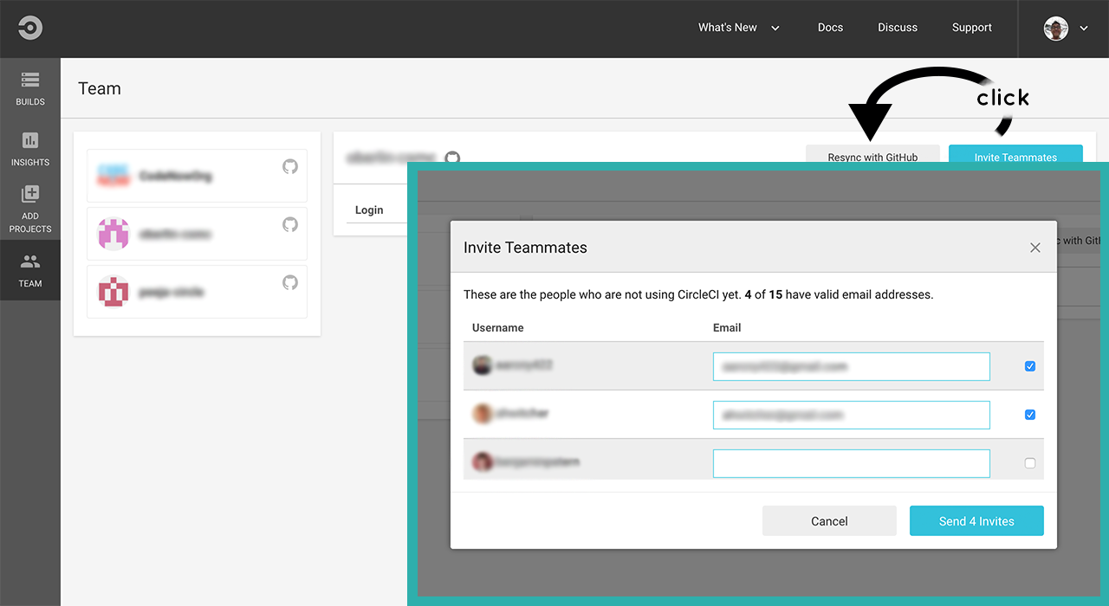Screen dimensions: 1109x606
Task: Close the Invite Teammates dialog
Action: (x=1034, y=248)
